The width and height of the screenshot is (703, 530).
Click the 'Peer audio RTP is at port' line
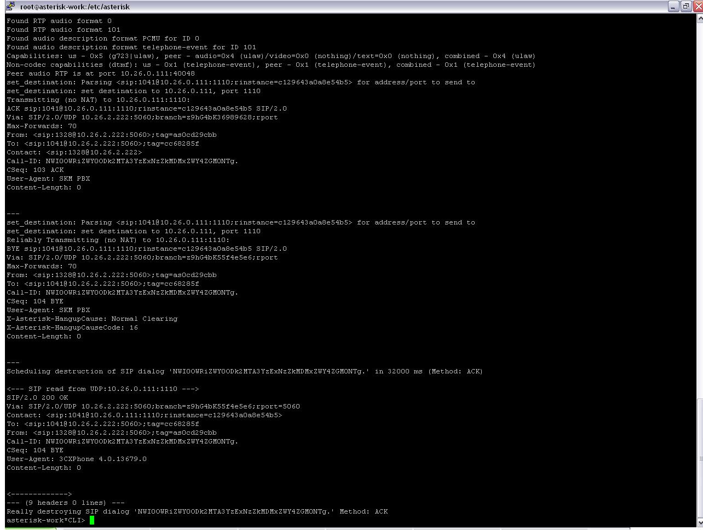click(101, 73)
